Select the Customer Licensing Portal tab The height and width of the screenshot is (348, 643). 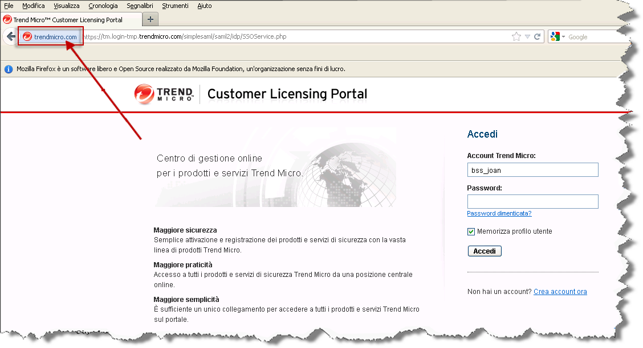point(68,20)
